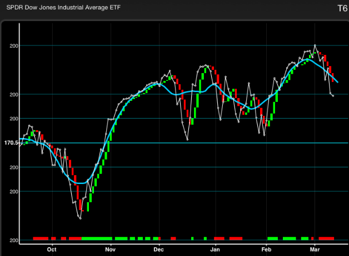
Task: Click the SPDR Dow Jones Industrial Average ETF title
Action: [x=63, y=7]
